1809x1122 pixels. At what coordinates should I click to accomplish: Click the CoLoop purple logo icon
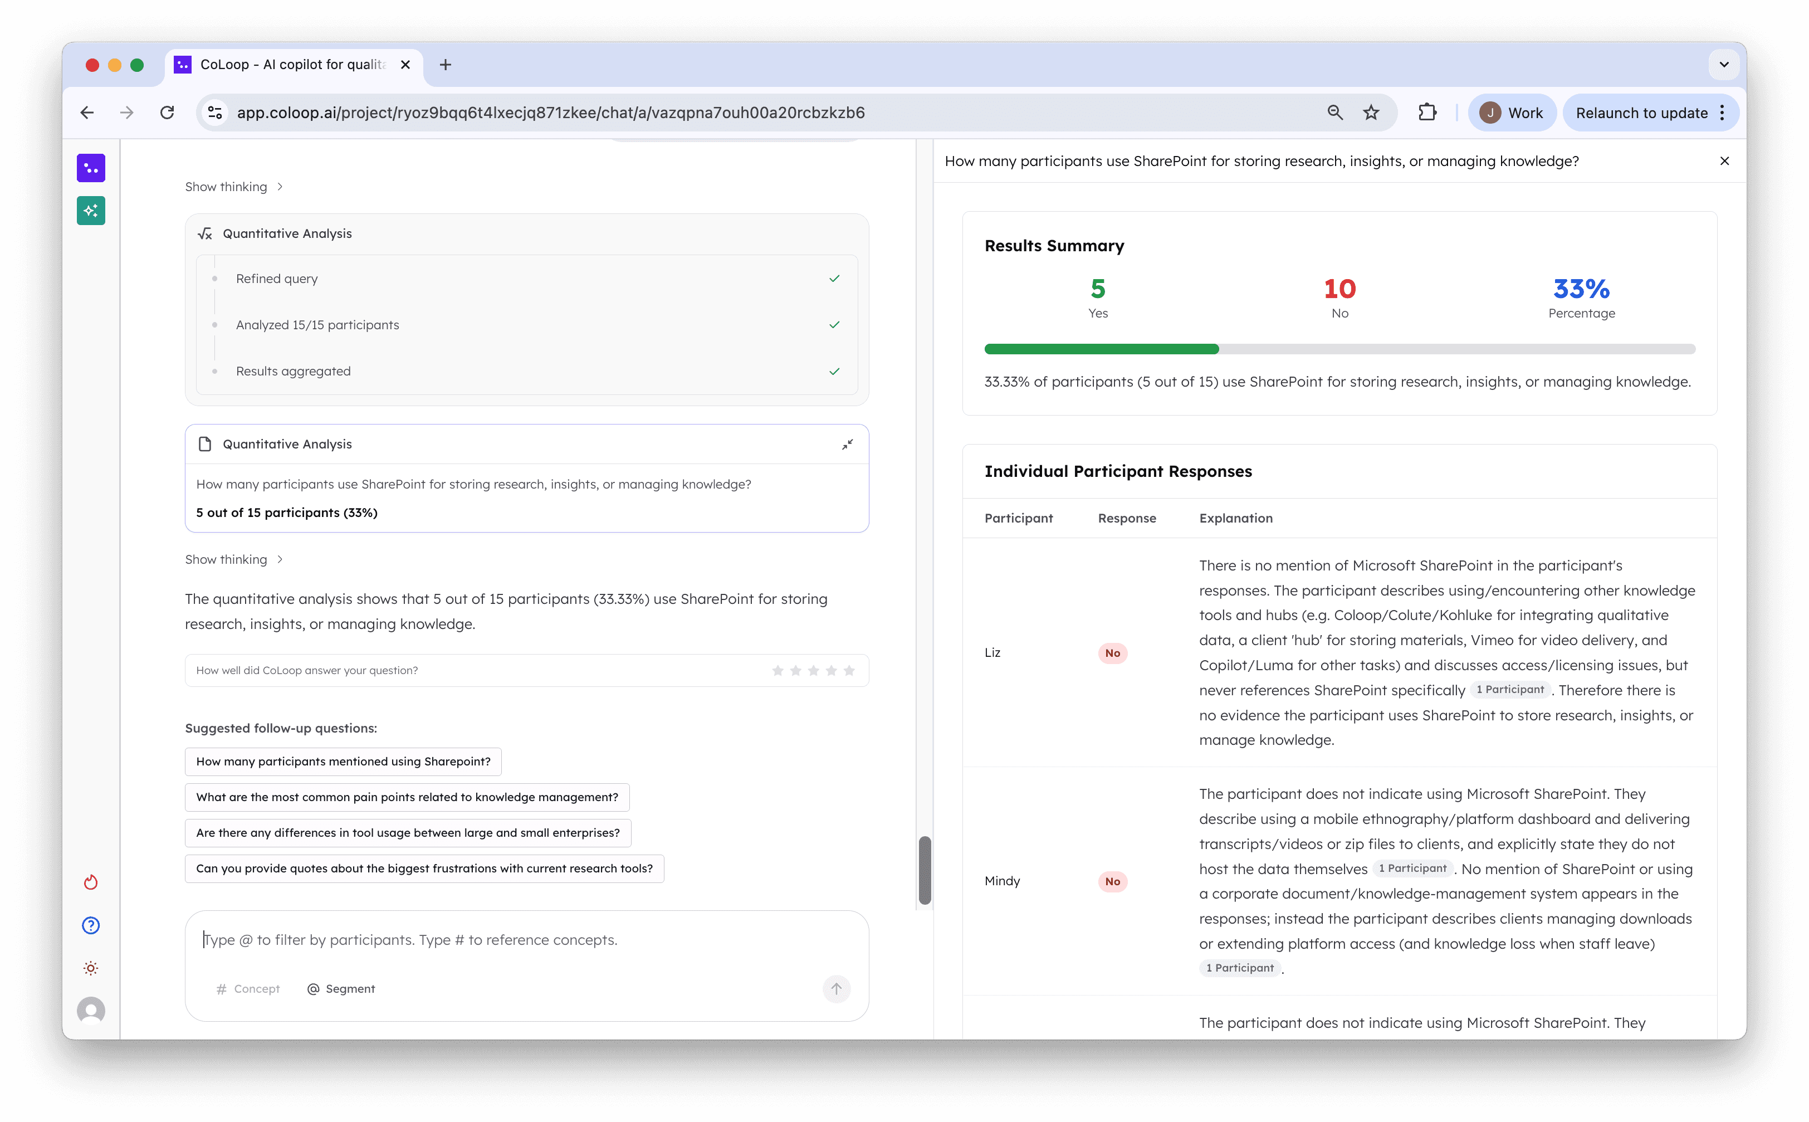(90, 168)
